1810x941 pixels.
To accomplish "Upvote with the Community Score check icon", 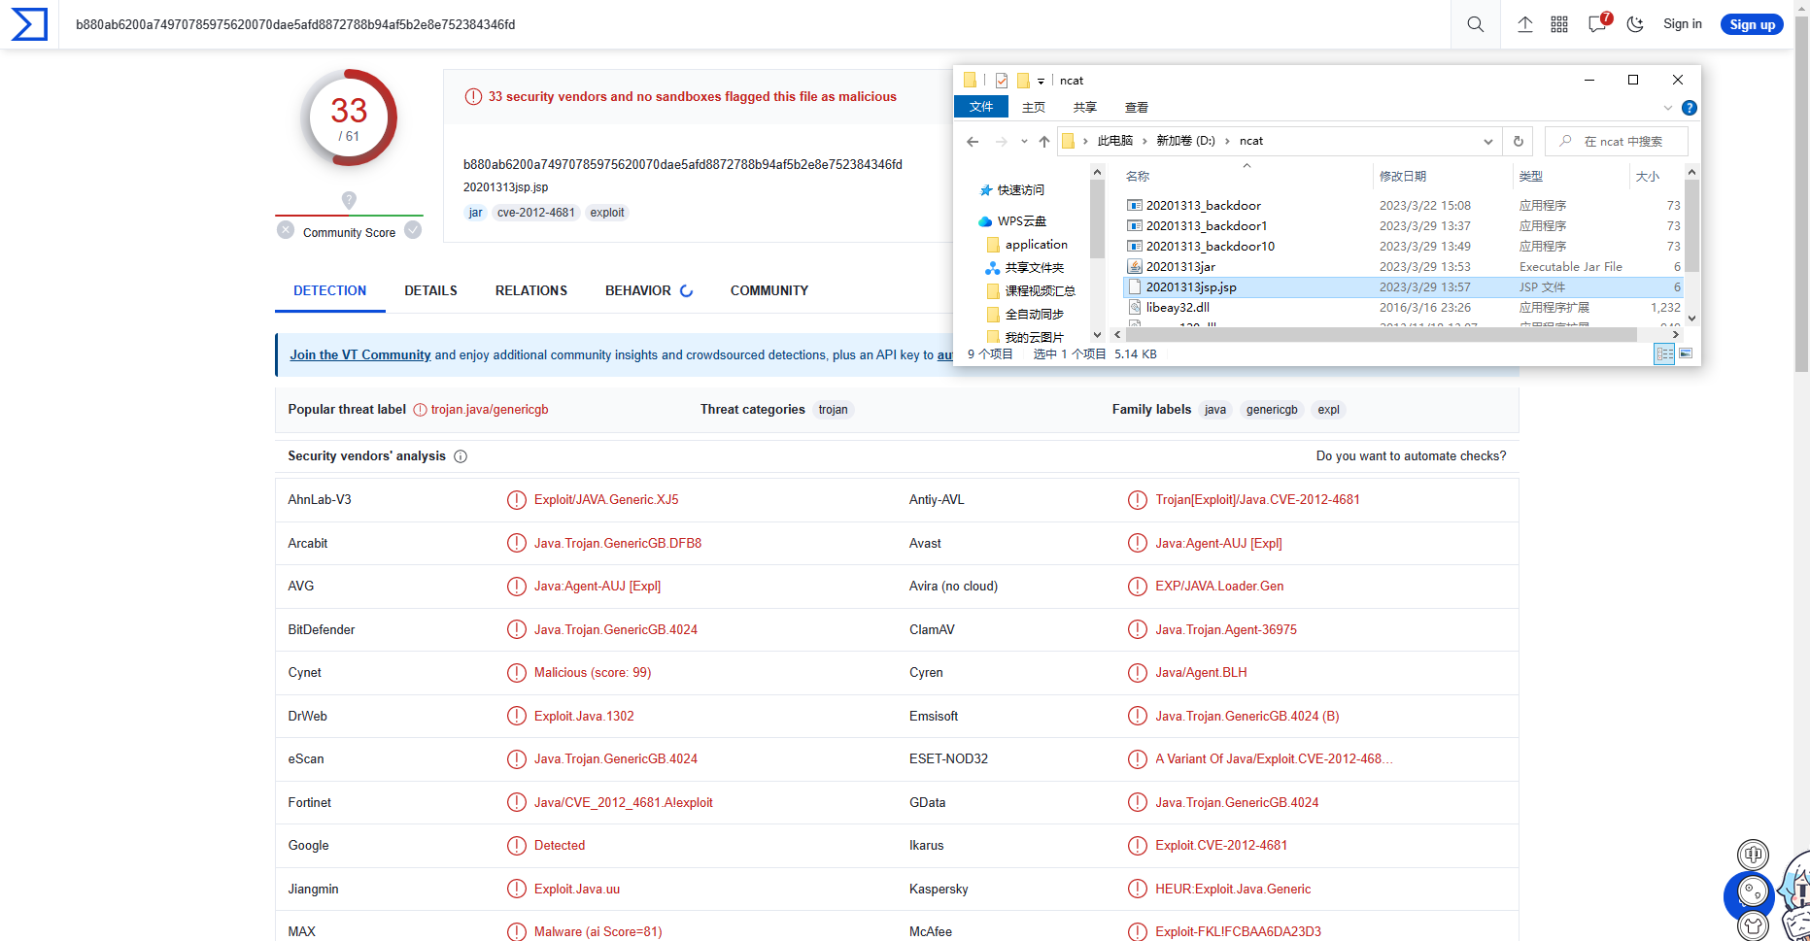I will pos(413,230).
